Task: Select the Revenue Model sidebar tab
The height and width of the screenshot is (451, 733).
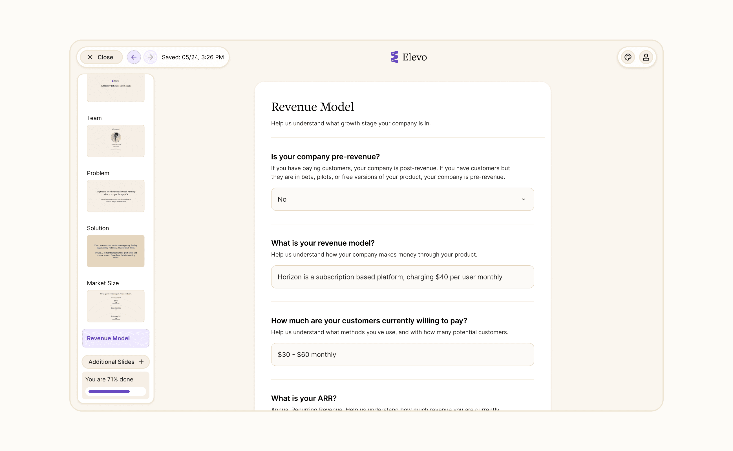Action: (x=116, y=338)
